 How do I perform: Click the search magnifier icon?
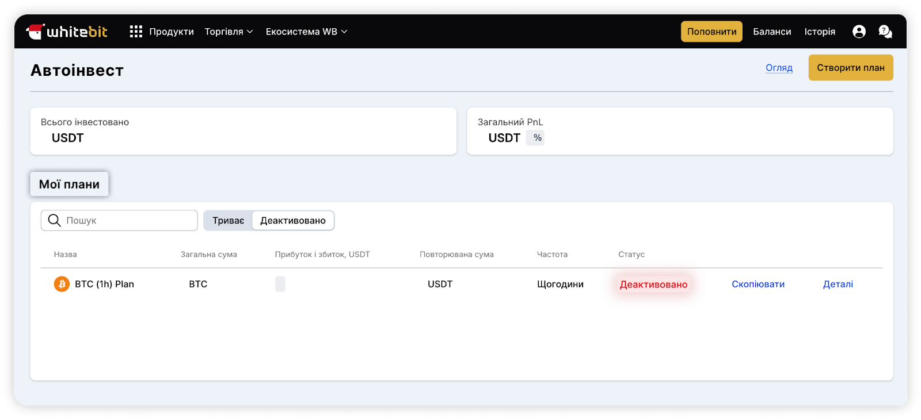(x=55, y=221)
